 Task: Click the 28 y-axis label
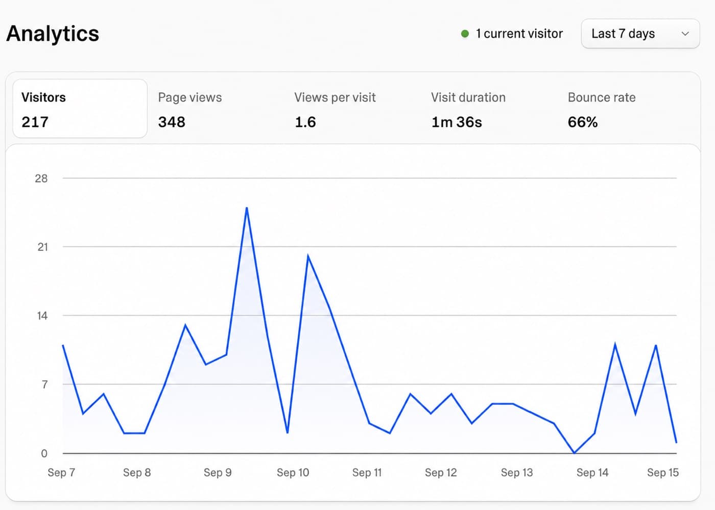point(41,178)
